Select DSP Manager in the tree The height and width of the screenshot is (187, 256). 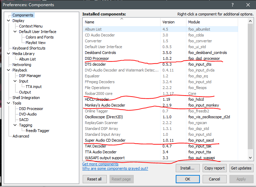click(x=30, y=76)
